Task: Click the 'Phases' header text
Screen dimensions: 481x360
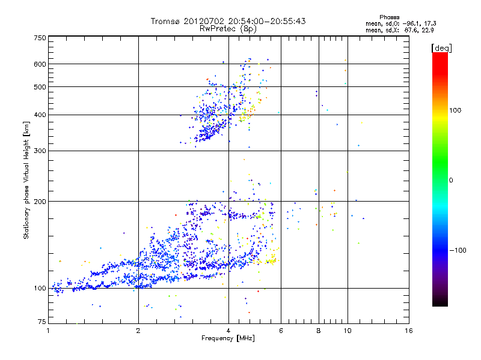Action: coord(389,17)
